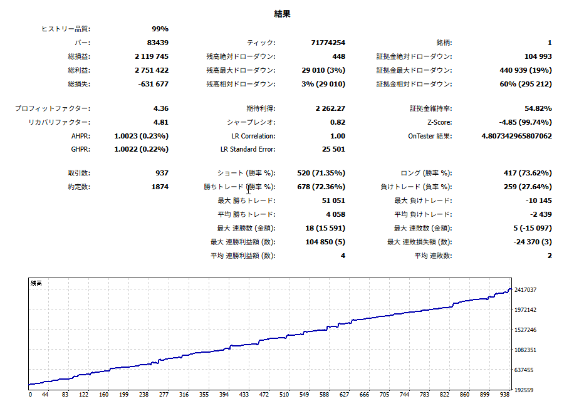
Task: Click the gross loss value -631 677
Action: pos(154,84)
